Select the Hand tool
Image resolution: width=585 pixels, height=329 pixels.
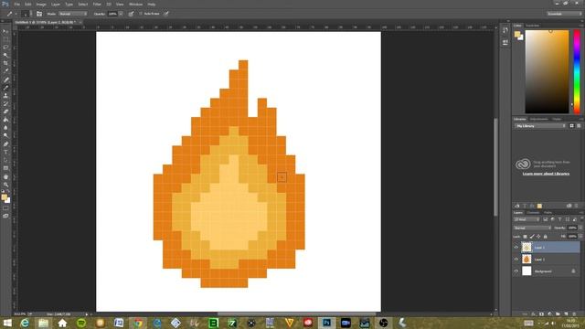coord(5,176)
